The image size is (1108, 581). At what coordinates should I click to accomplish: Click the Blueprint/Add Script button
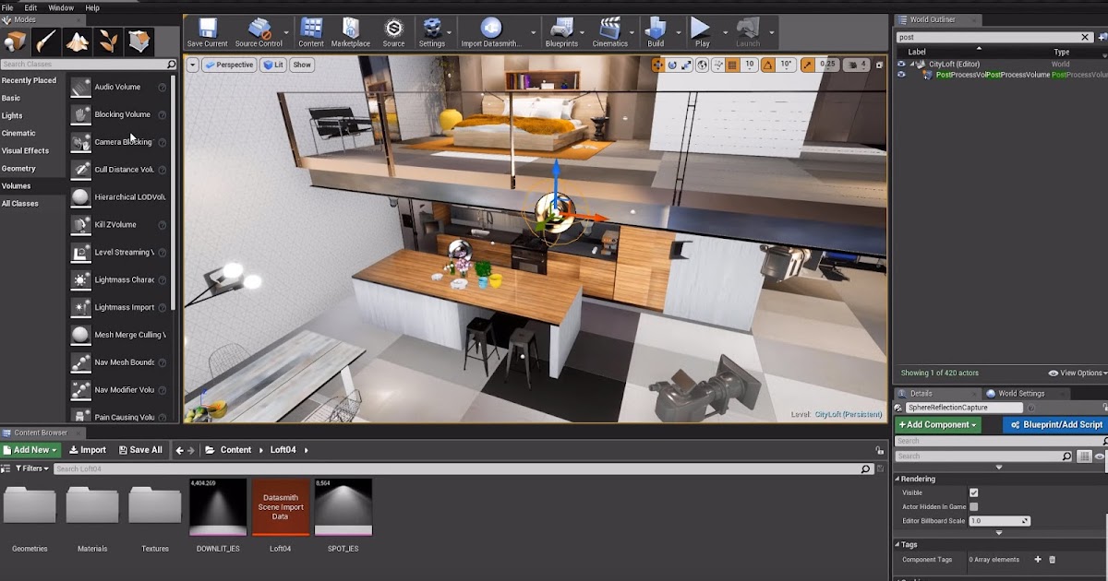(x=1054, y=424)
